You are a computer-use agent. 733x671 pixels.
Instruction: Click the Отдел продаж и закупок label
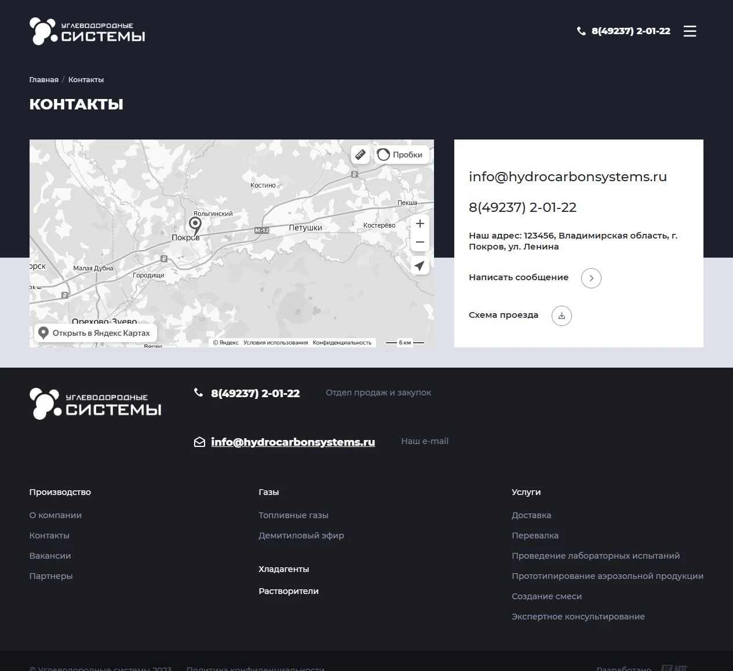click(378, 393)
